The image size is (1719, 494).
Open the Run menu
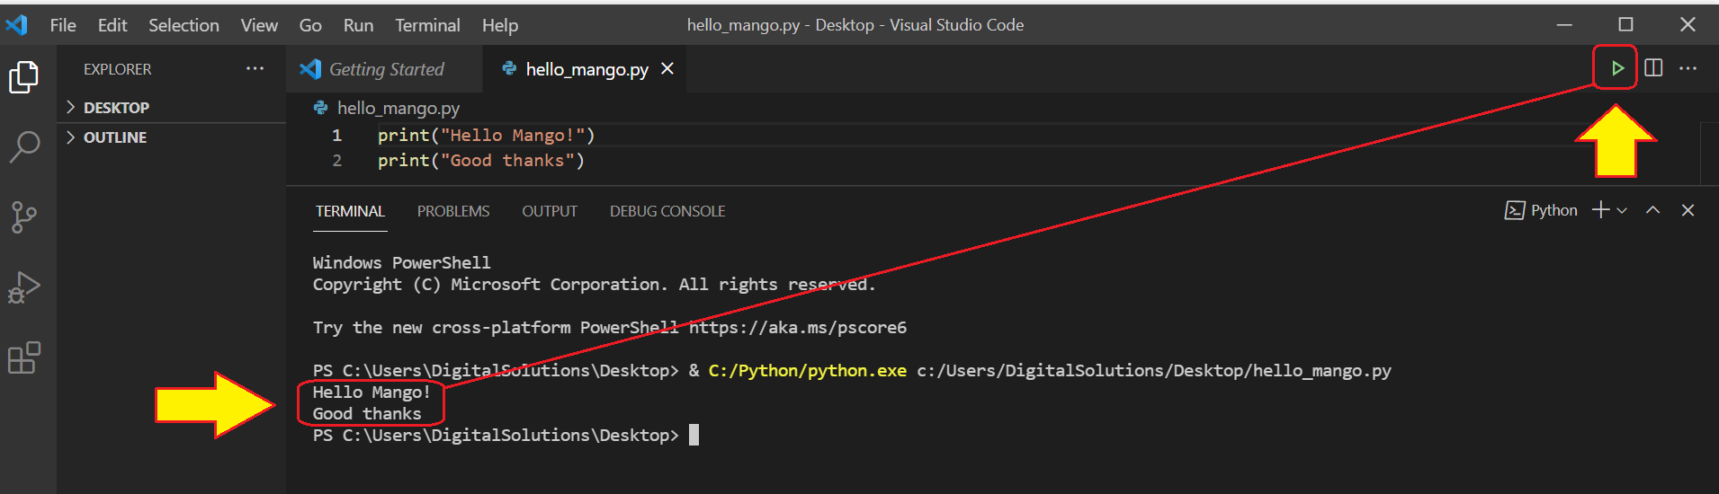358,25
